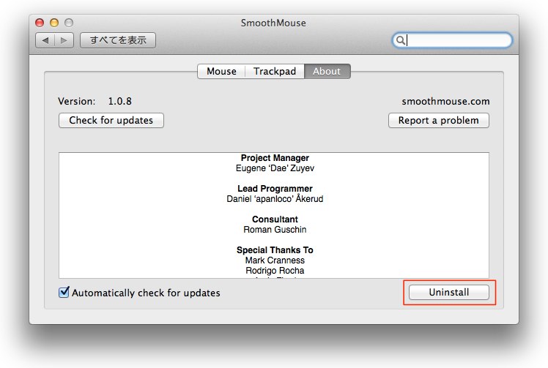Click Mark Cranness credit line

click(x=275, y=260)
